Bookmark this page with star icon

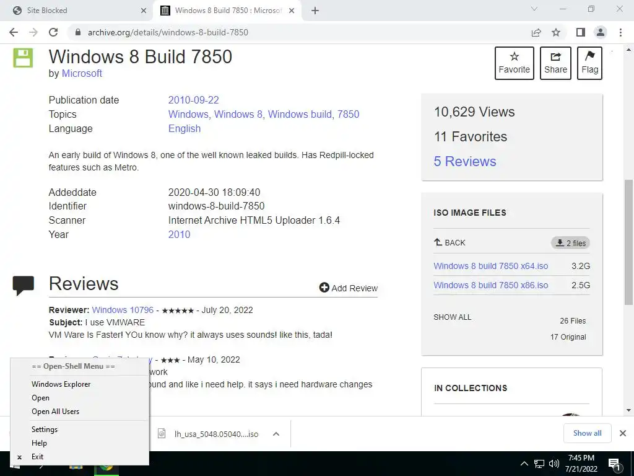[x=556, y=32]
